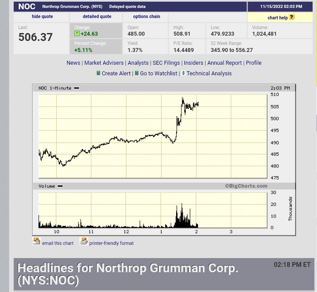317x292 pixels.
Task: Click the volume bar chart
Action: coord(153,210)
